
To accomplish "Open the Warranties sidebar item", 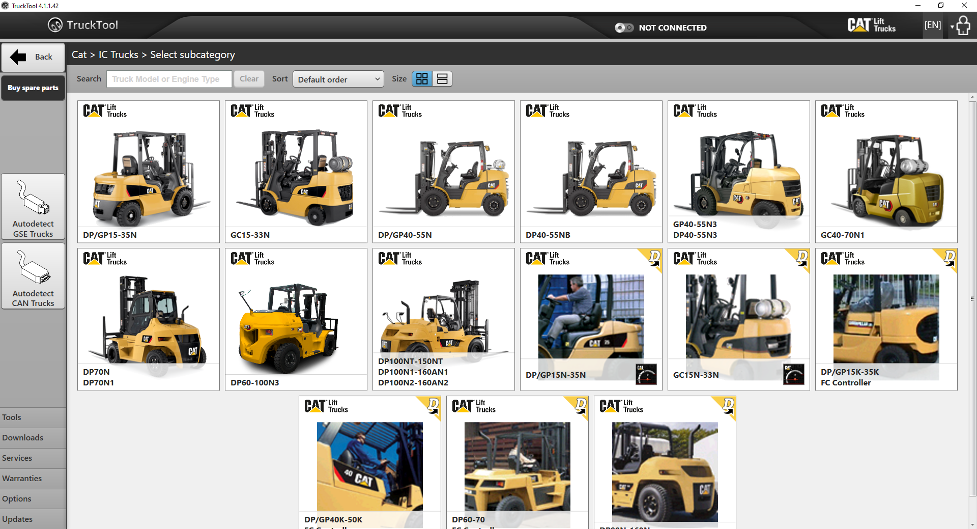I will (x=33, y=479).
